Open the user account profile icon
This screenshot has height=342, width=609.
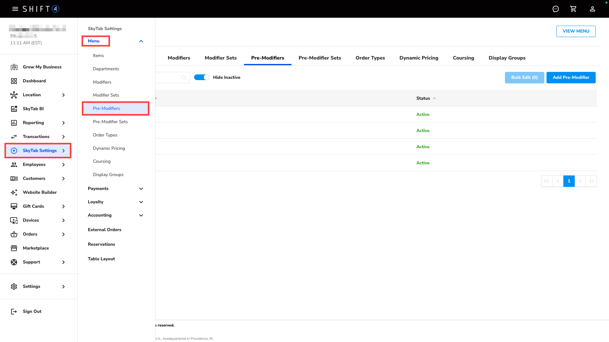click(x=592, y=9)
